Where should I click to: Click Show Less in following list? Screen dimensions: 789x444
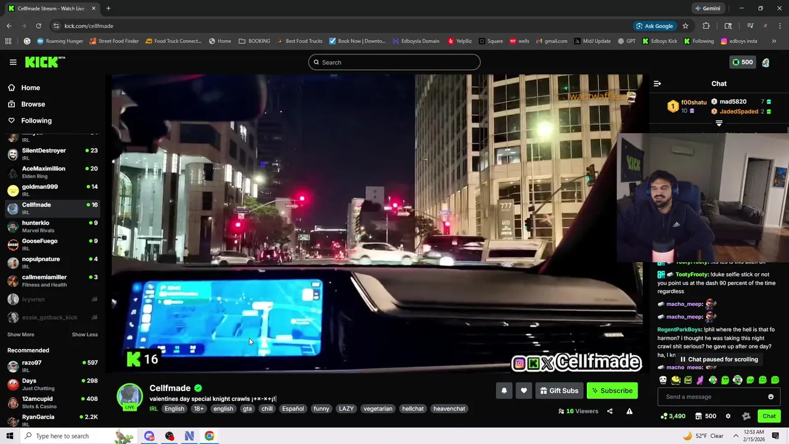pyautogui.click(x=84, y=334)
